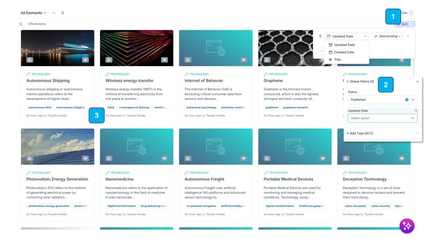
Task: Open the All Elements dropdown
Action: click(x=33, y=13)
